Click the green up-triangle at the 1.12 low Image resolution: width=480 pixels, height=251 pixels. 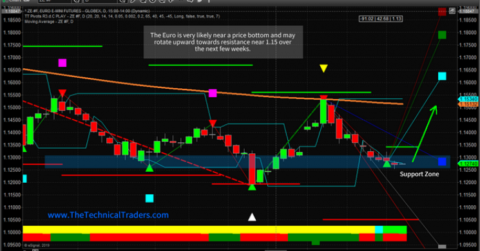coord(252,187)
